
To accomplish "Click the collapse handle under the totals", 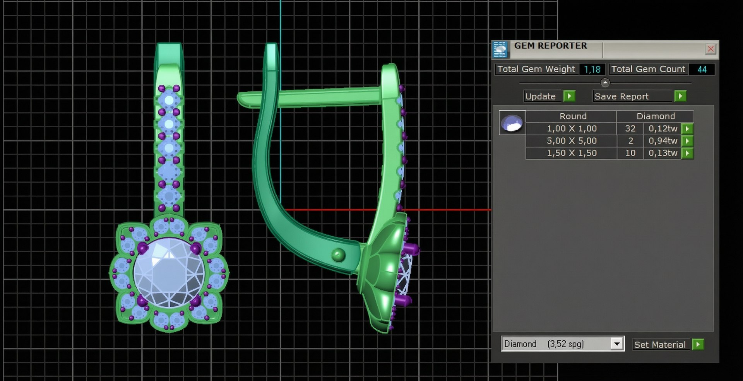I will tap(605, 83).
